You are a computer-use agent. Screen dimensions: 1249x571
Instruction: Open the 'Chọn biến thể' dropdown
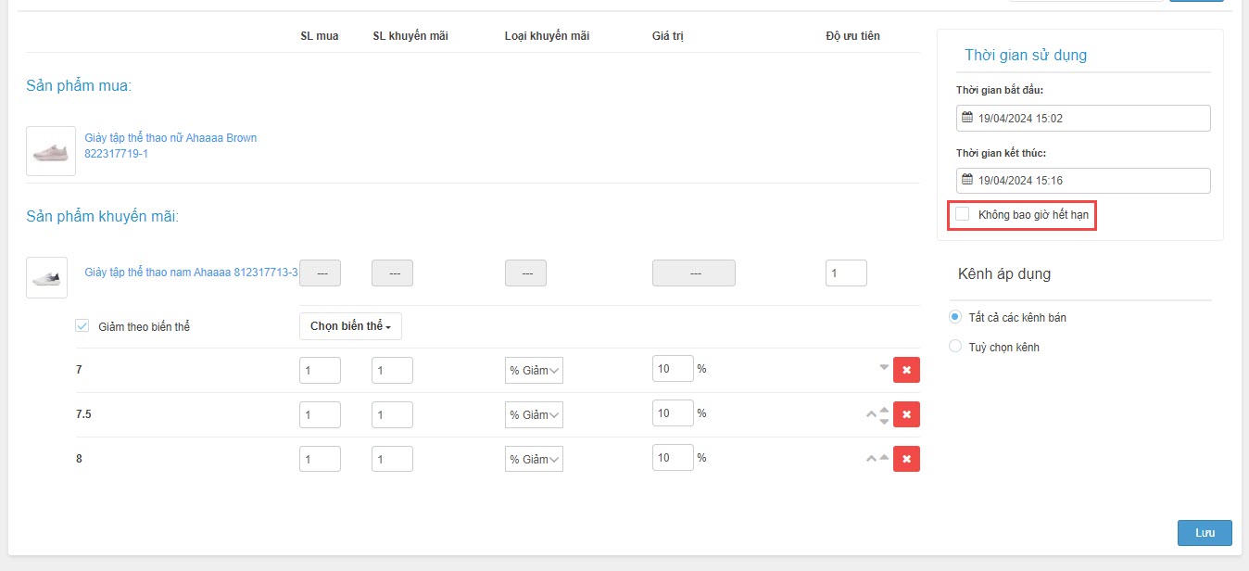tap(350, 326)
